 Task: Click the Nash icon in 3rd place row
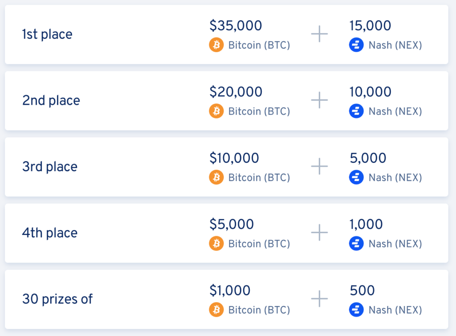coord(356,177)
